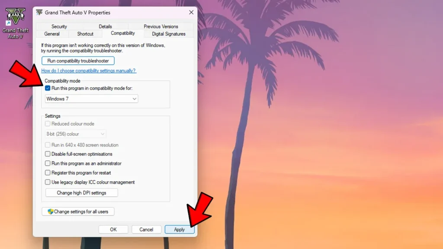Click the Apply button
This screenshot has height=249, width=443.
[x=179, y=229]
